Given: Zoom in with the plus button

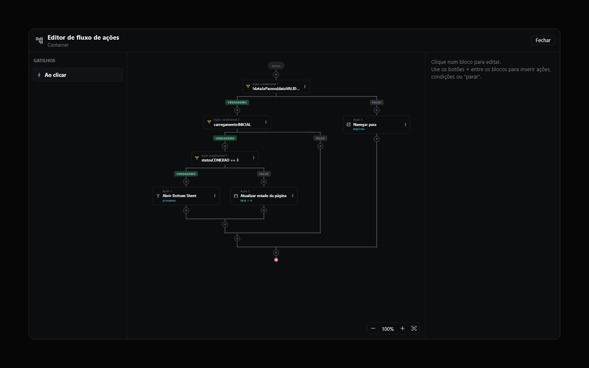Looking at the screenshot, I should click(x=402, y=329).
